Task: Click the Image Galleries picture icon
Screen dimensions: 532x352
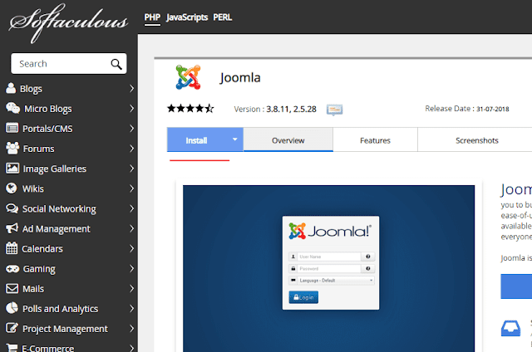Action: click(12, 168)
